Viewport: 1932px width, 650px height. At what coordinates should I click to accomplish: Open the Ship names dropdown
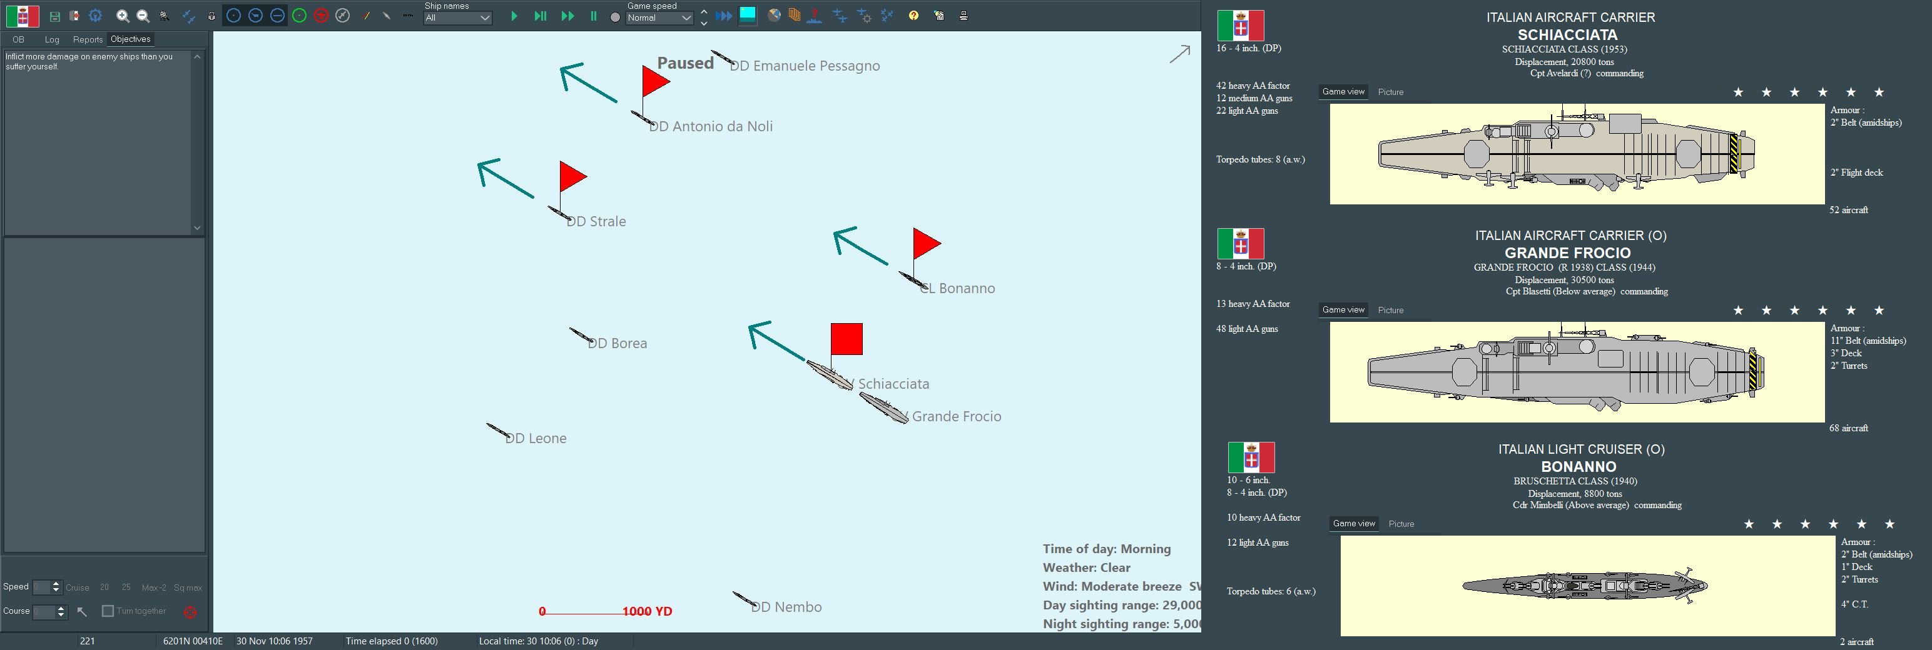(457, 18)
